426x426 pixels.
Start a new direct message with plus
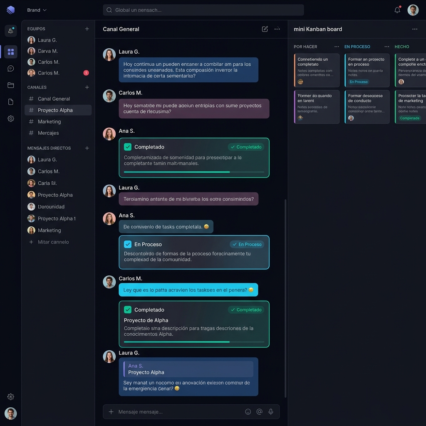click(87, 148)
